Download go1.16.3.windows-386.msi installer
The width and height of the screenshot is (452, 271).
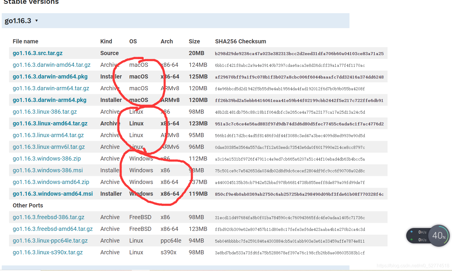[48, 170]
